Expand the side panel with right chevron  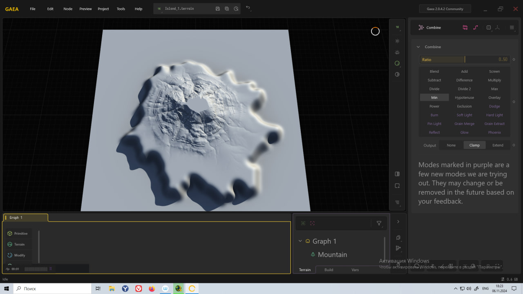coord(398,222)
